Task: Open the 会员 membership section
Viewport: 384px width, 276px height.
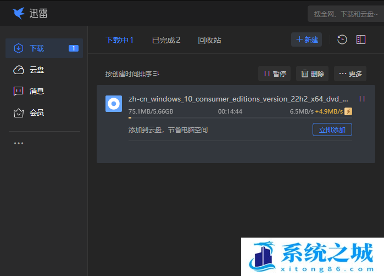Action: 29,112
